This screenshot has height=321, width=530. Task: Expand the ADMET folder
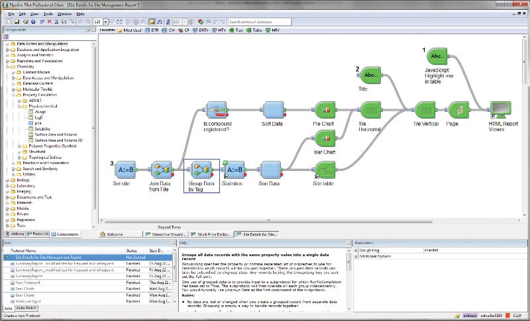[19, 101]
